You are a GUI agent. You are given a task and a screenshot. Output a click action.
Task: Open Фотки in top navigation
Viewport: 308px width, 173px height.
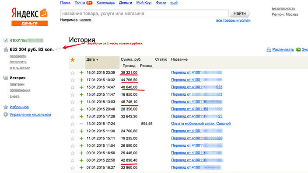(x=161, y=3)
